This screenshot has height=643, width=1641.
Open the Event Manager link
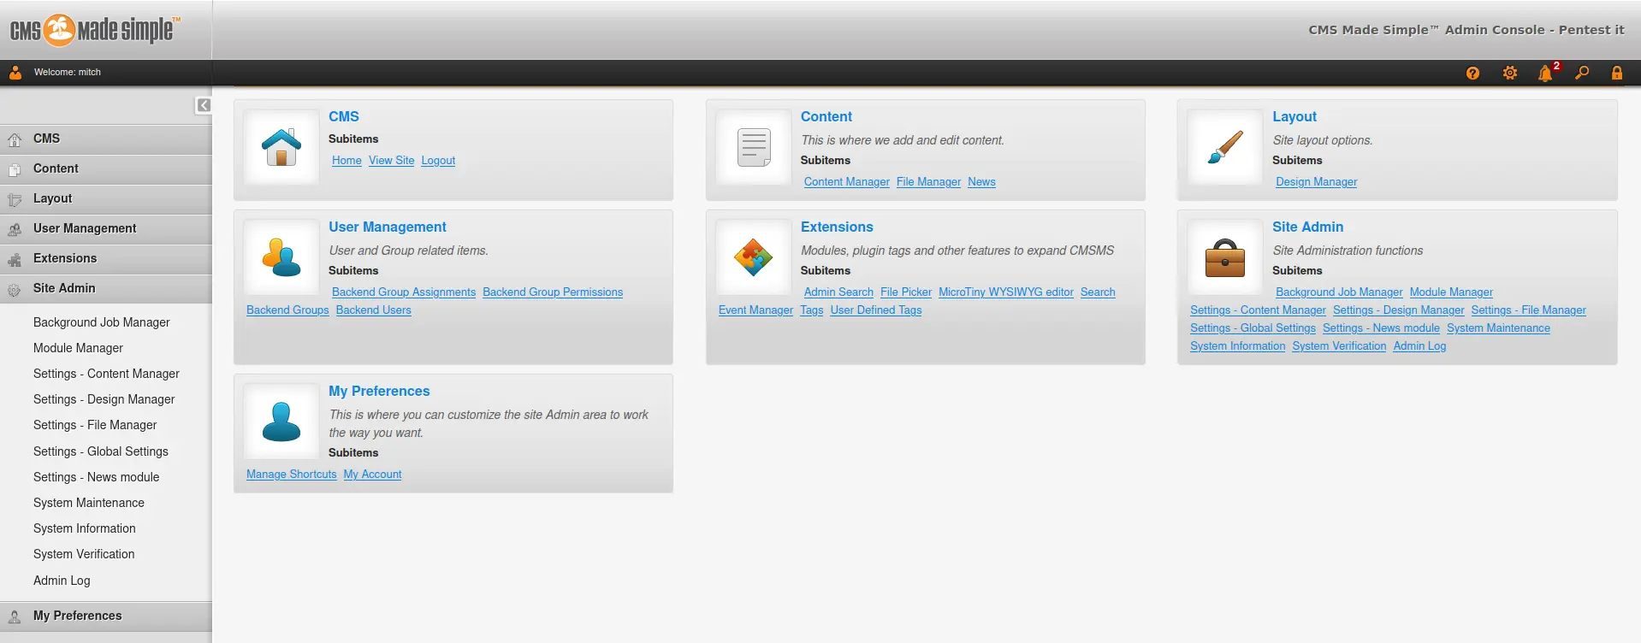pyautogui.click(x=755, y=310)
